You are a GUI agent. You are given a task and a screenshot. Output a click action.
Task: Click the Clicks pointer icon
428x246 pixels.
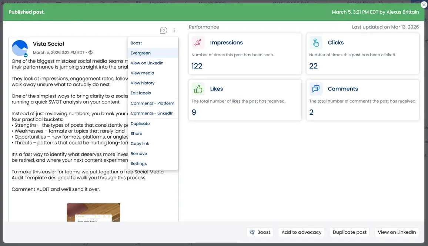point(316,43)
